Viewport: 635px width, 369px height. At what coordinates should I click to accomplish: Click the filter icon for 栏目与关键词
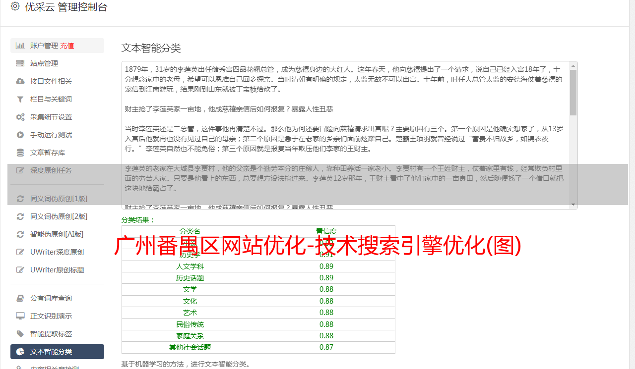coord(20,99)
